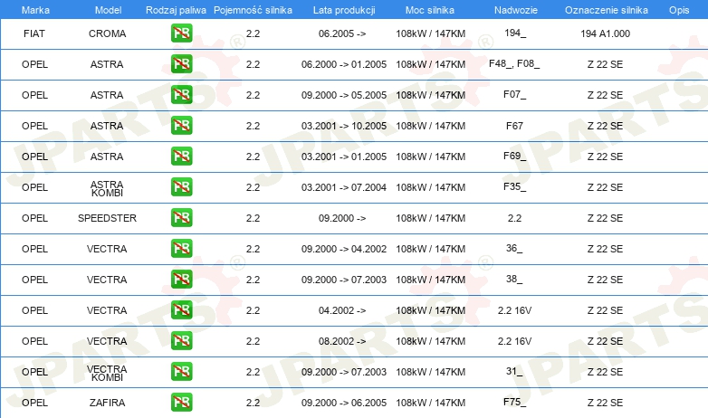Select the FIAT cell
The width and height of the screenshot is (708, 418).
pyautogui.click(x=34, y=33)
